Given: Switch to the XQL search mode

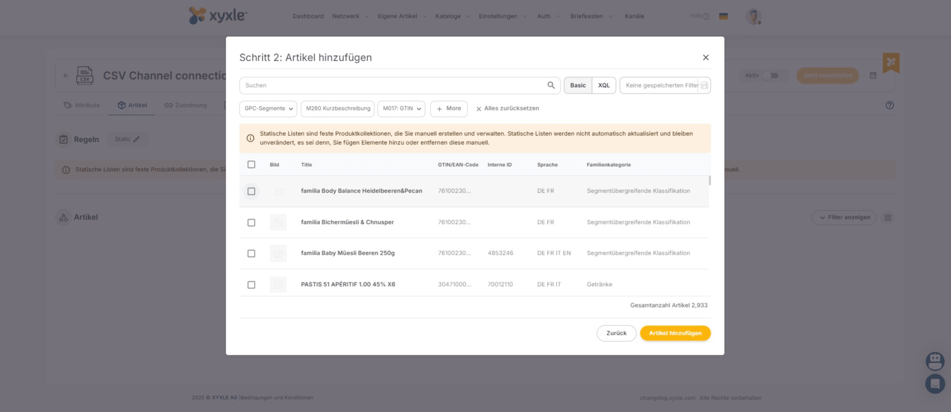Looking at the screenshot, I should (604, 86).
